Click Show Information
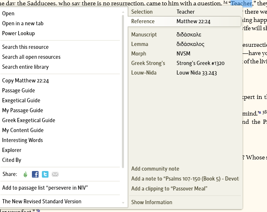267x212 pixels. click(152, 202)
